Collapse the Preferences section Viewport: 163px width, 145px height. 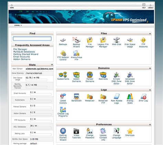[150, 125]
